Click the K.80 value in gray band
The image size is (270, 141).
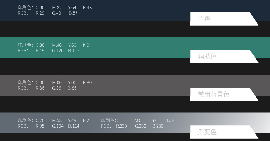[87, 83]
